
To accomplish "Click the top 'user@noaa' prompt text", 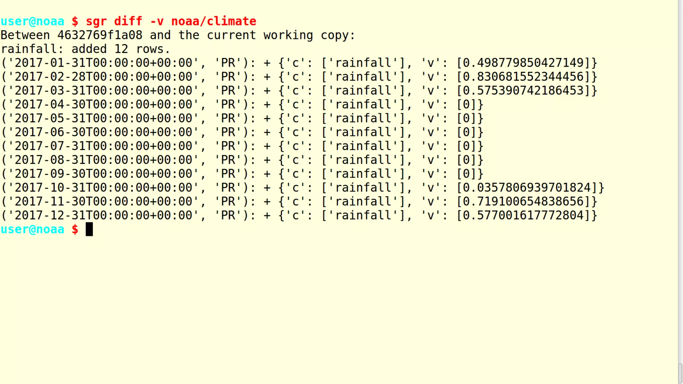I will [32, 21].
